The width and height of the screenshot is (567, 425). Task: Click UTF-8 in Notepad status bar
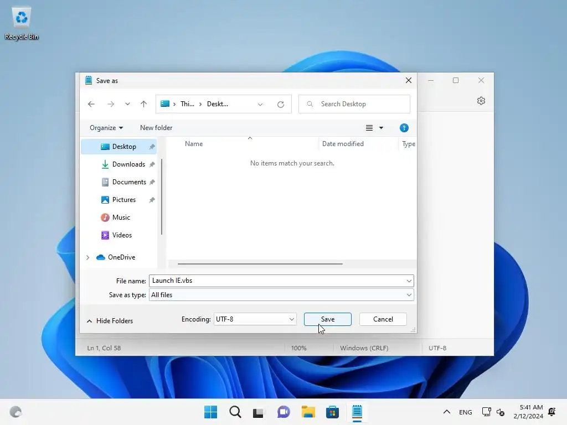click(437, 348)
